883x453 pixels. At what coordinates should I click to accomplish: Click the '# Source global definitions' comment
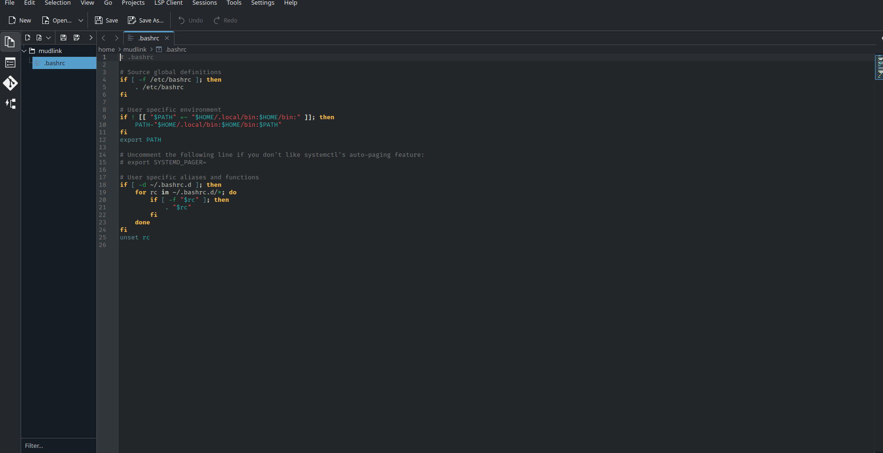[x=170, y=72]
